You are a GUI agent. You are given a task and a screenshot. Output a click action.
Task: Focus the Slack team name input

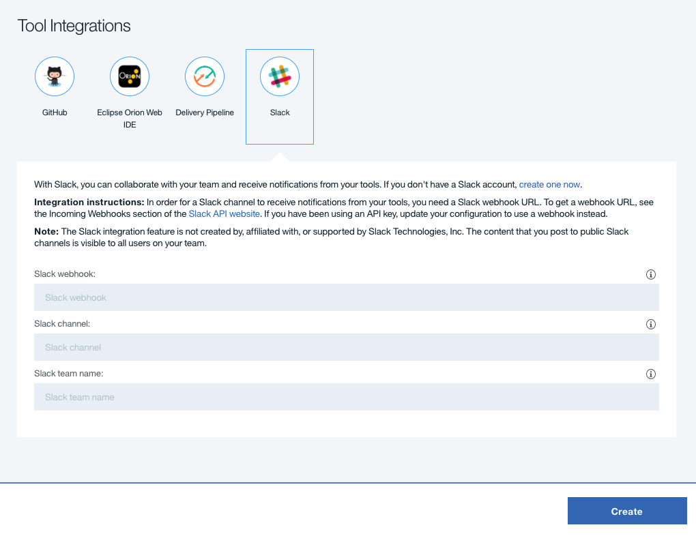(x=346, y=397)
